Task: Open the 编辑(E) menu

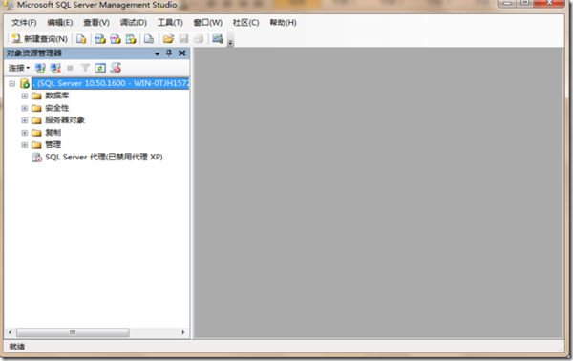Action: pyautogui.click(x=60, y=23)
